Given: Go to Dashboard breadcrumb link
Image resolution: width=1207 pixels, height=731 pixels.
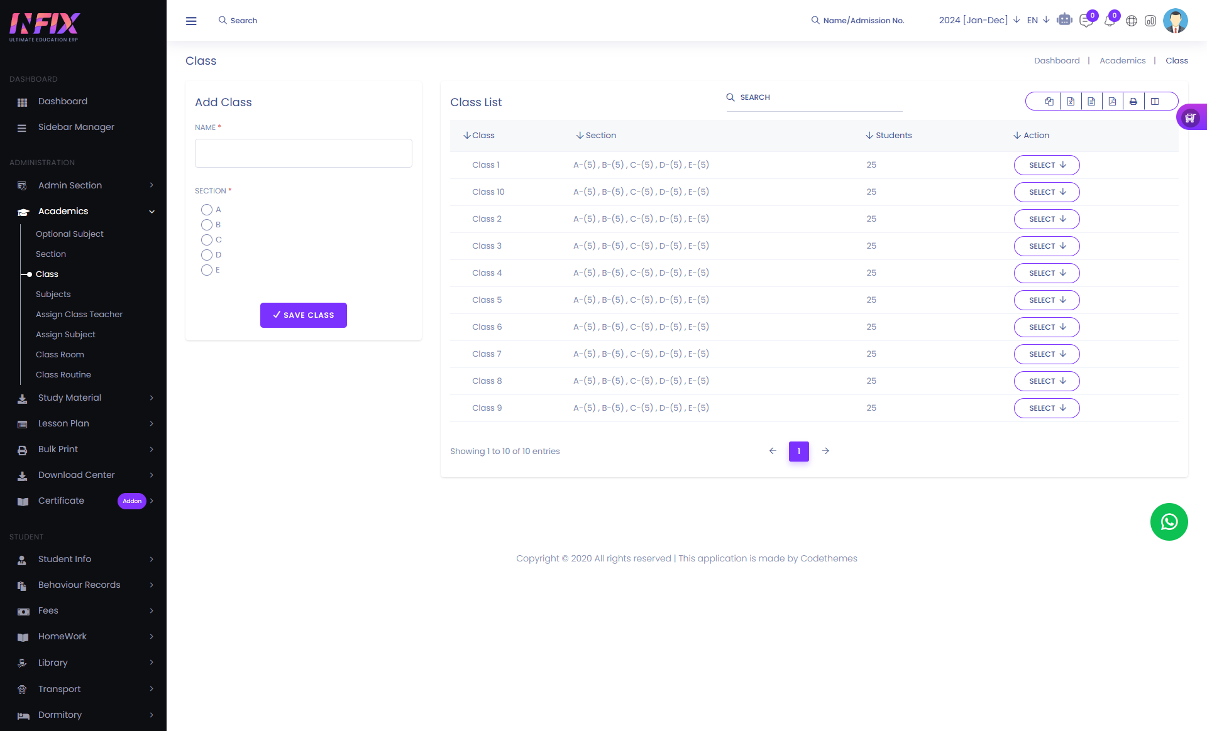Looking at the screenshot, I should [1057, 61].
